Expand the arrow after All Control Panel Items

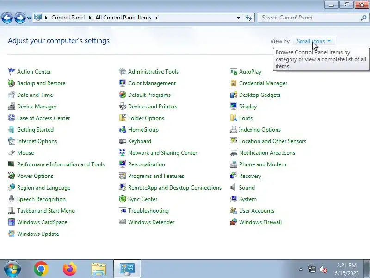pos(157,18)
